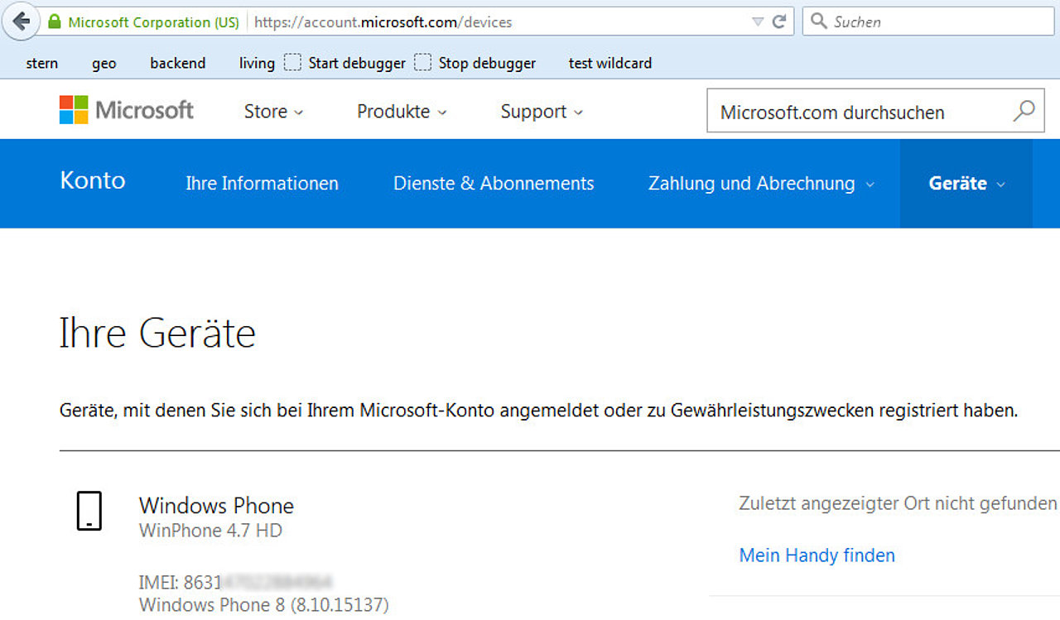Switch to Ihre Informationen tab
Image resolution: width=1060 pixels, height=620 pixels.
tap(262, 184)
